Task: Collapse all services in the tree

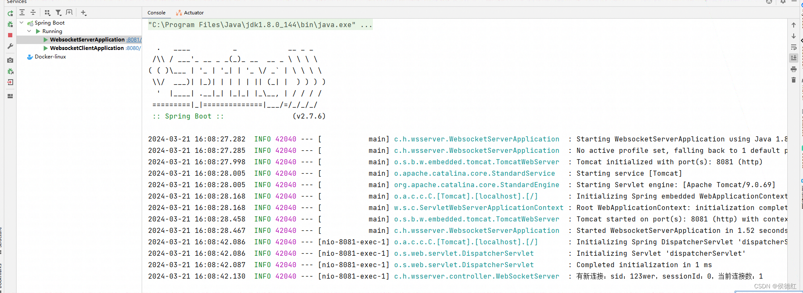Action: click(x=33, y=13)
